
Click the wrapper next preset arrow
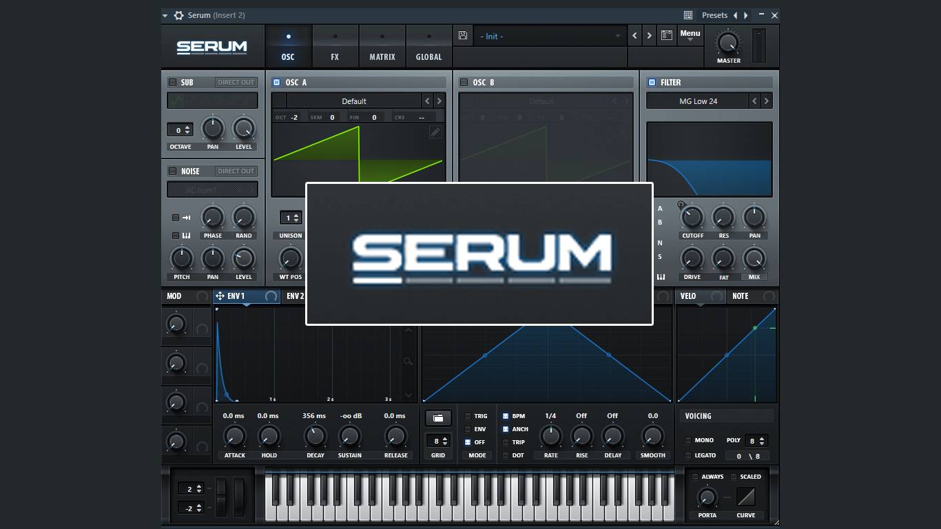click(x=745, y=15)
